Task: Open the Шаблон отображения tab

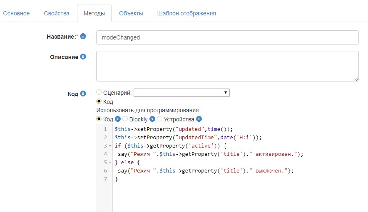Action: tap(186, 13)
